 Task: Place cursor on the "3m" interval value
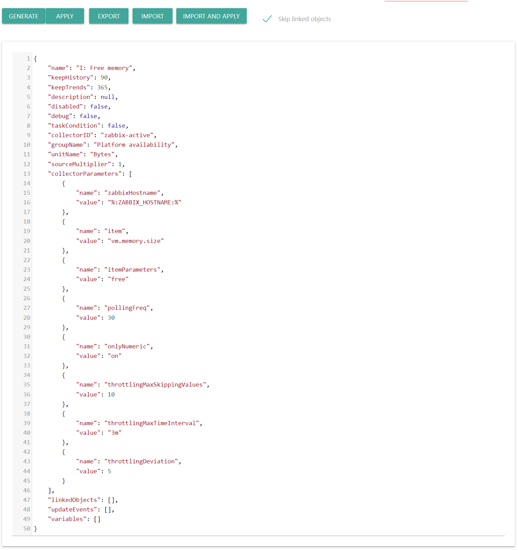(x=114, y=433)
